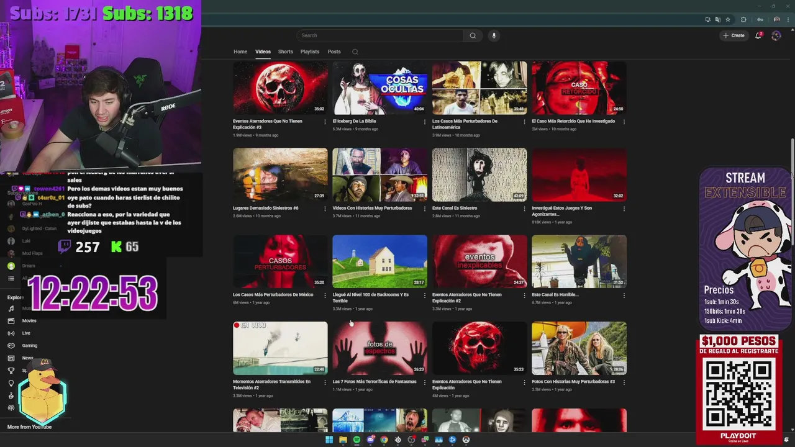
Task: Open the notifications bell
Action: 758,35
